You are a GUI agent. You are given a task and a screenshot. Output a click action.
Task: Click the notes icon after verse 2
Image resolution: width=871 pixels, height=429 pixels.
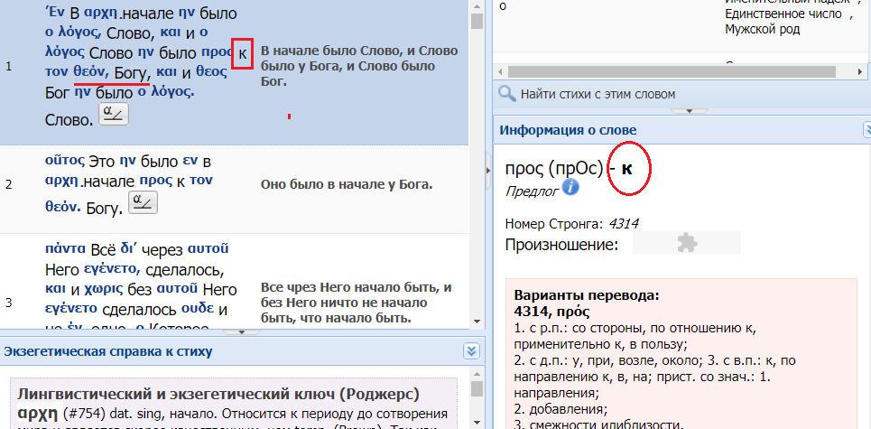(x=143, y=203)
